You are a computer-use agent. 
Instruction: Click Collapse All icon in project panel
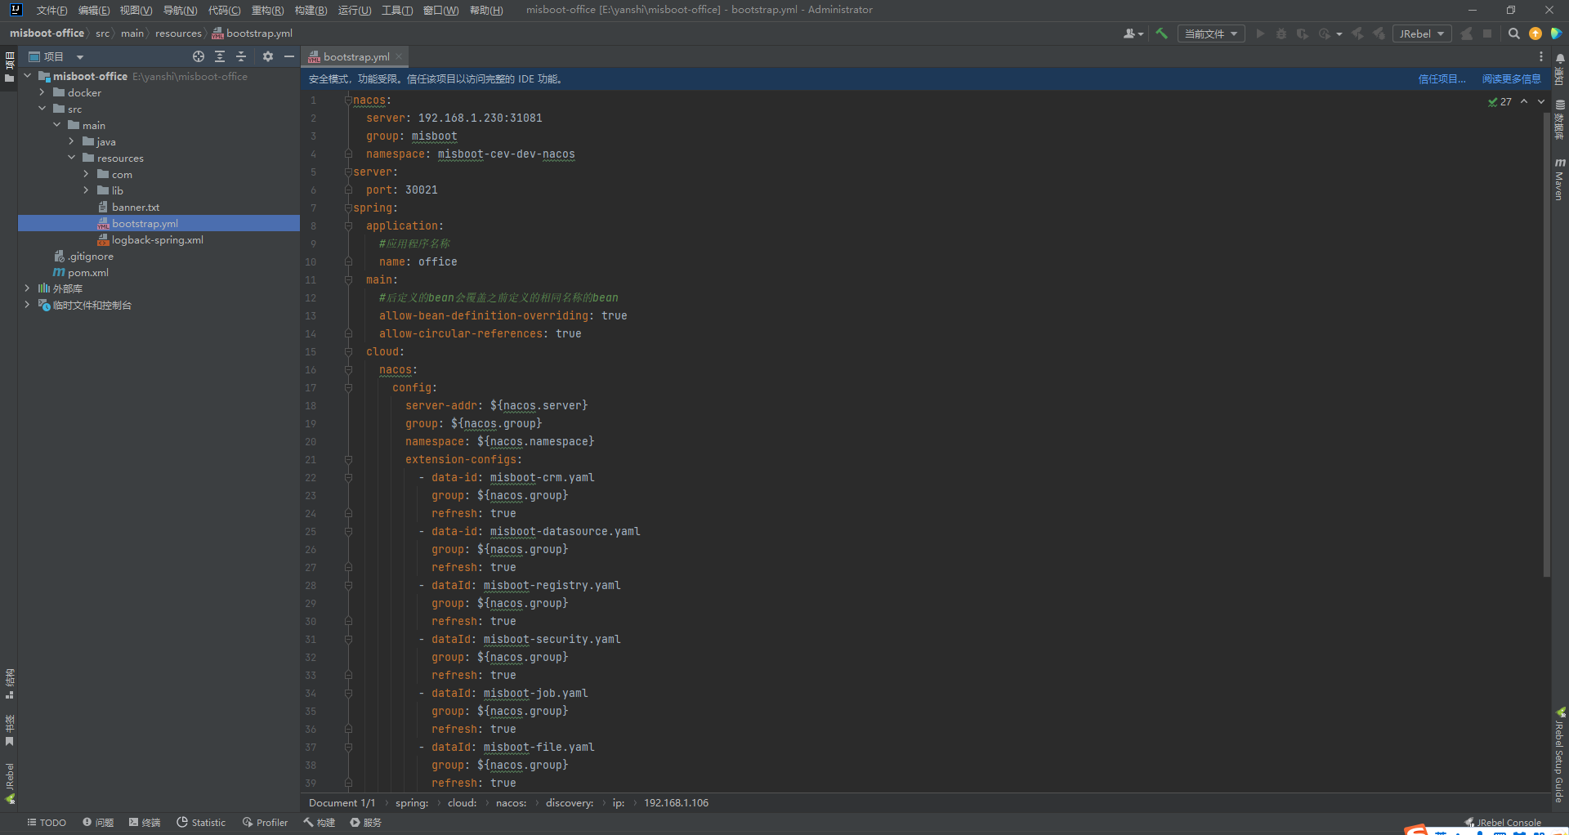[241, 56]
